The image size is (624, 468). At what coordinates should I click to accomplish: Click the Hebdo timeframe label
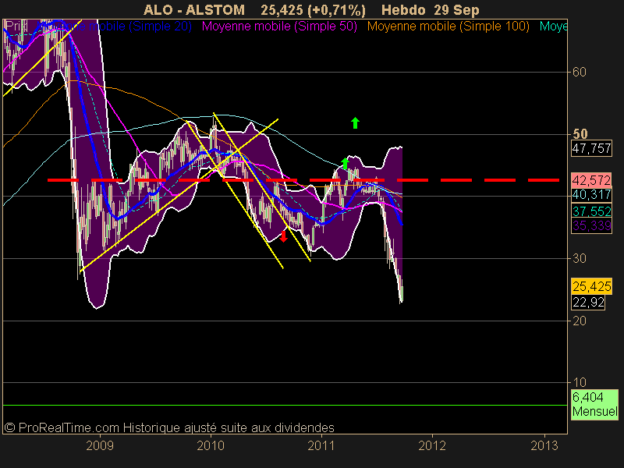tap(403, 10)
